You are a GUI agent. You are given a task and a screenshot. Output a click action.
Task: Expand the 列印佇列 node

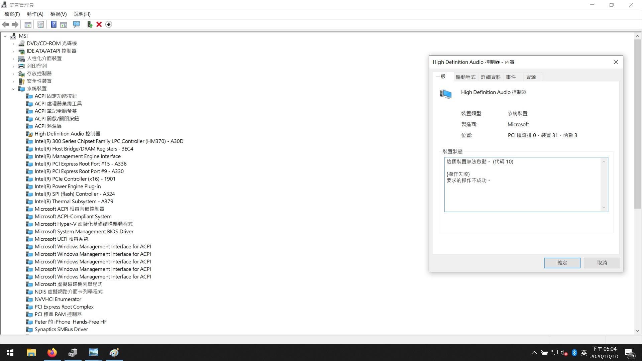13,66
